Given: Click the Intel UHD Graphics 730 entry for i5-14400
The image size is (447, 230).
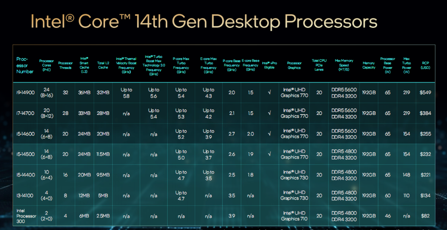Looking at the screenshot, I should tap(294, 175).
